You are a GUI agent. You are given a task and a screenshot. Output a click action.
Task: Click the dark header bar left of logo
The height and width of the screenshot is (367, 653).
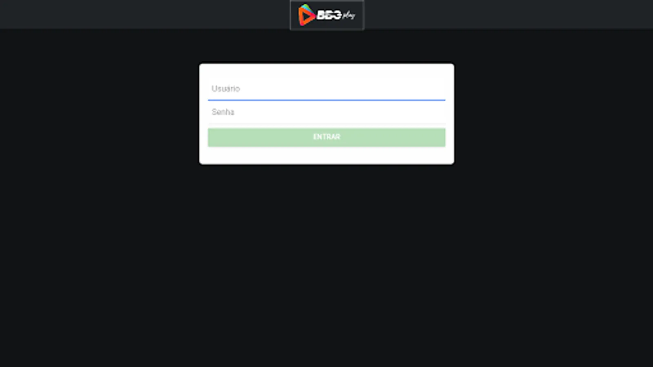145,14
